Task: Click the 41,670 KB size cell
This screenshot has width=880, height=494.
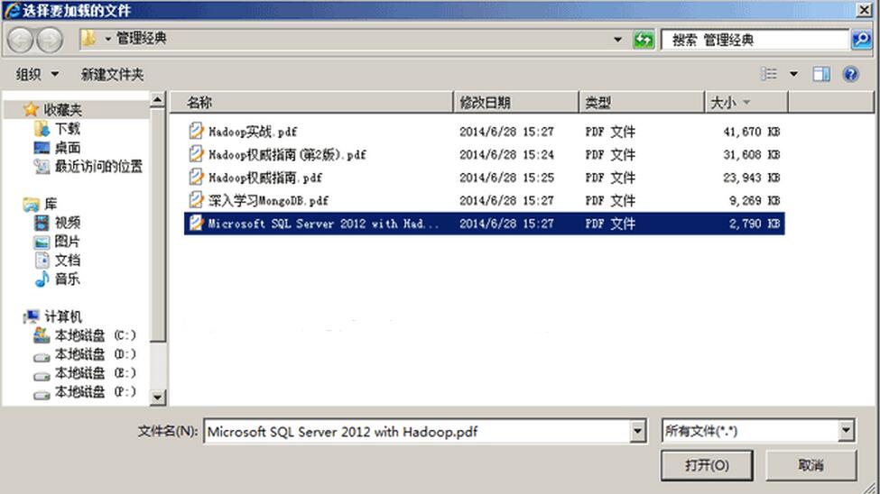Action: (752, 132)
